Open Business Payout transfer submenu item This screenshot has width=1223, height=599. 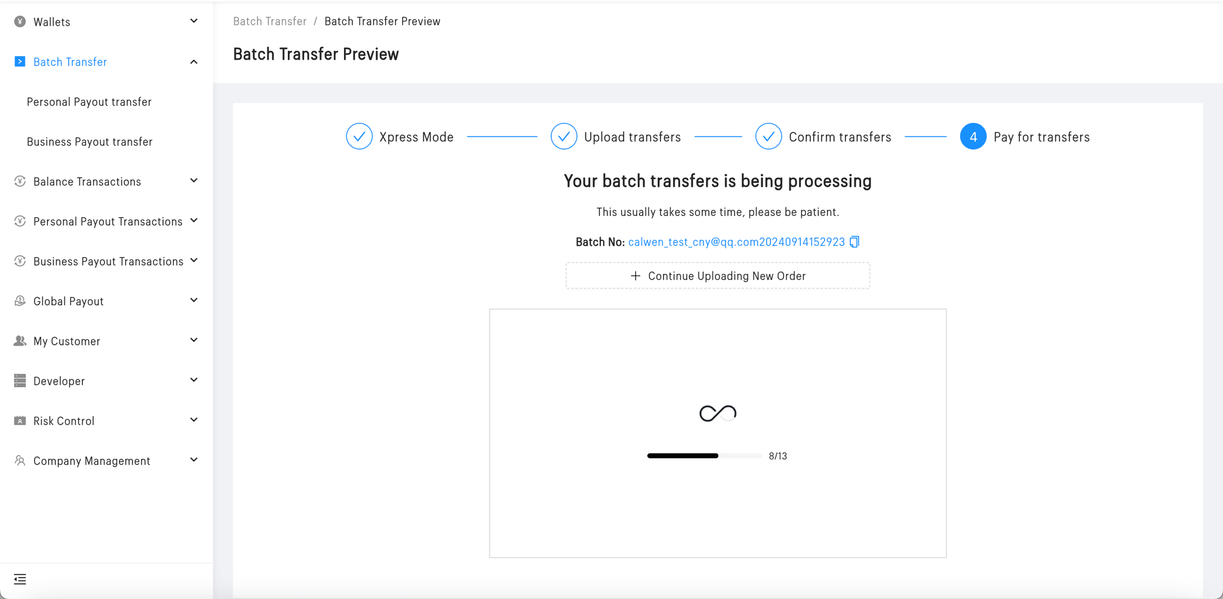coord(90,142)
